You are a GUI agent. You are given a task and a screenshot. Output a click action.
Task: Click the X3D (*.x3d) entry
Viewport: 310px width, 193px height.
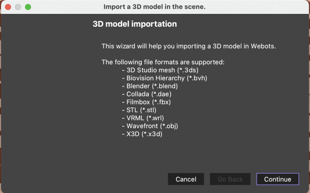tap(142, 134)
